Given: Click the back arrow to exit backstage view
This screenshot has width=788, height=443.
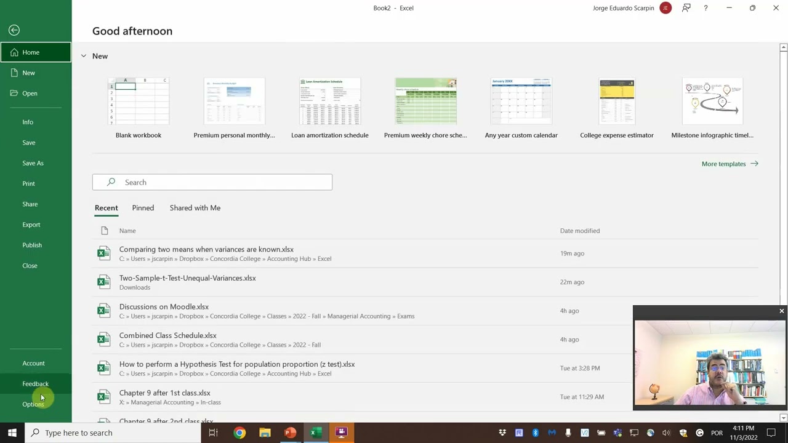Looking at the screenshot, I should [x=14, y=30].
